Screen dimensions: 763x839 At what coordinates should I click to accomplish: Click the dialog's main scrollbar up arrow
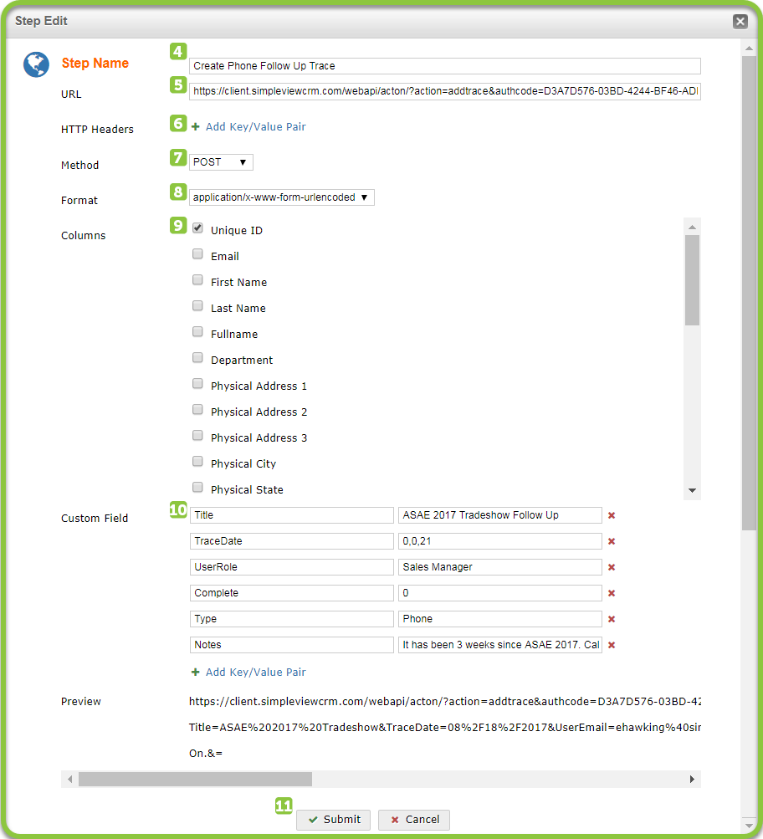[x=749, y=49]
